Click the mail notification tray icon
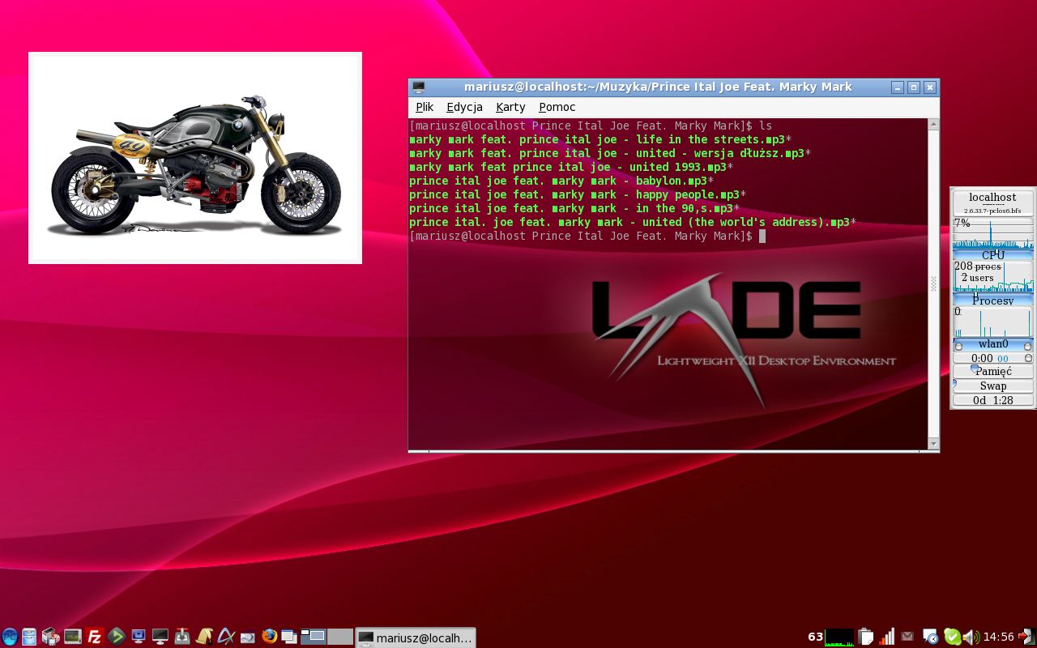 coord(907,637)
